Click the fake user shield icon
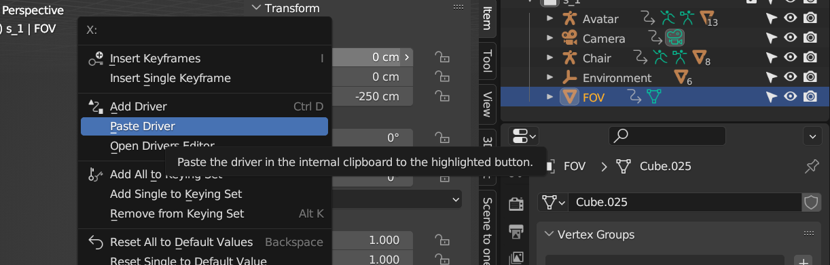 [812, 202]
